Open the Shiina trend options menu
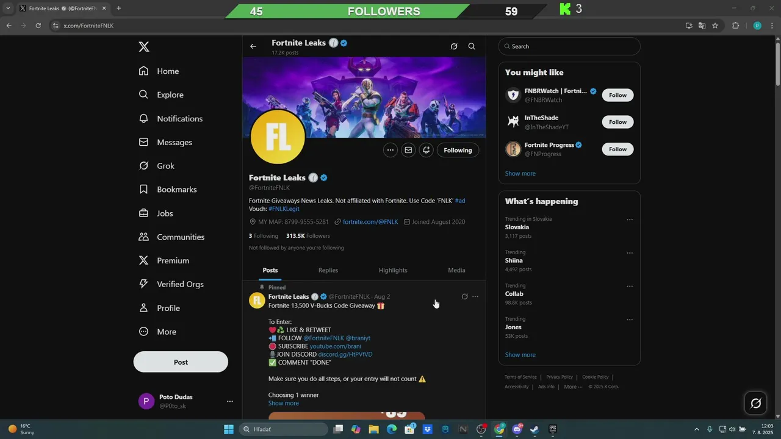The width and height of the screenshot is (781, 439). [630, 253]
